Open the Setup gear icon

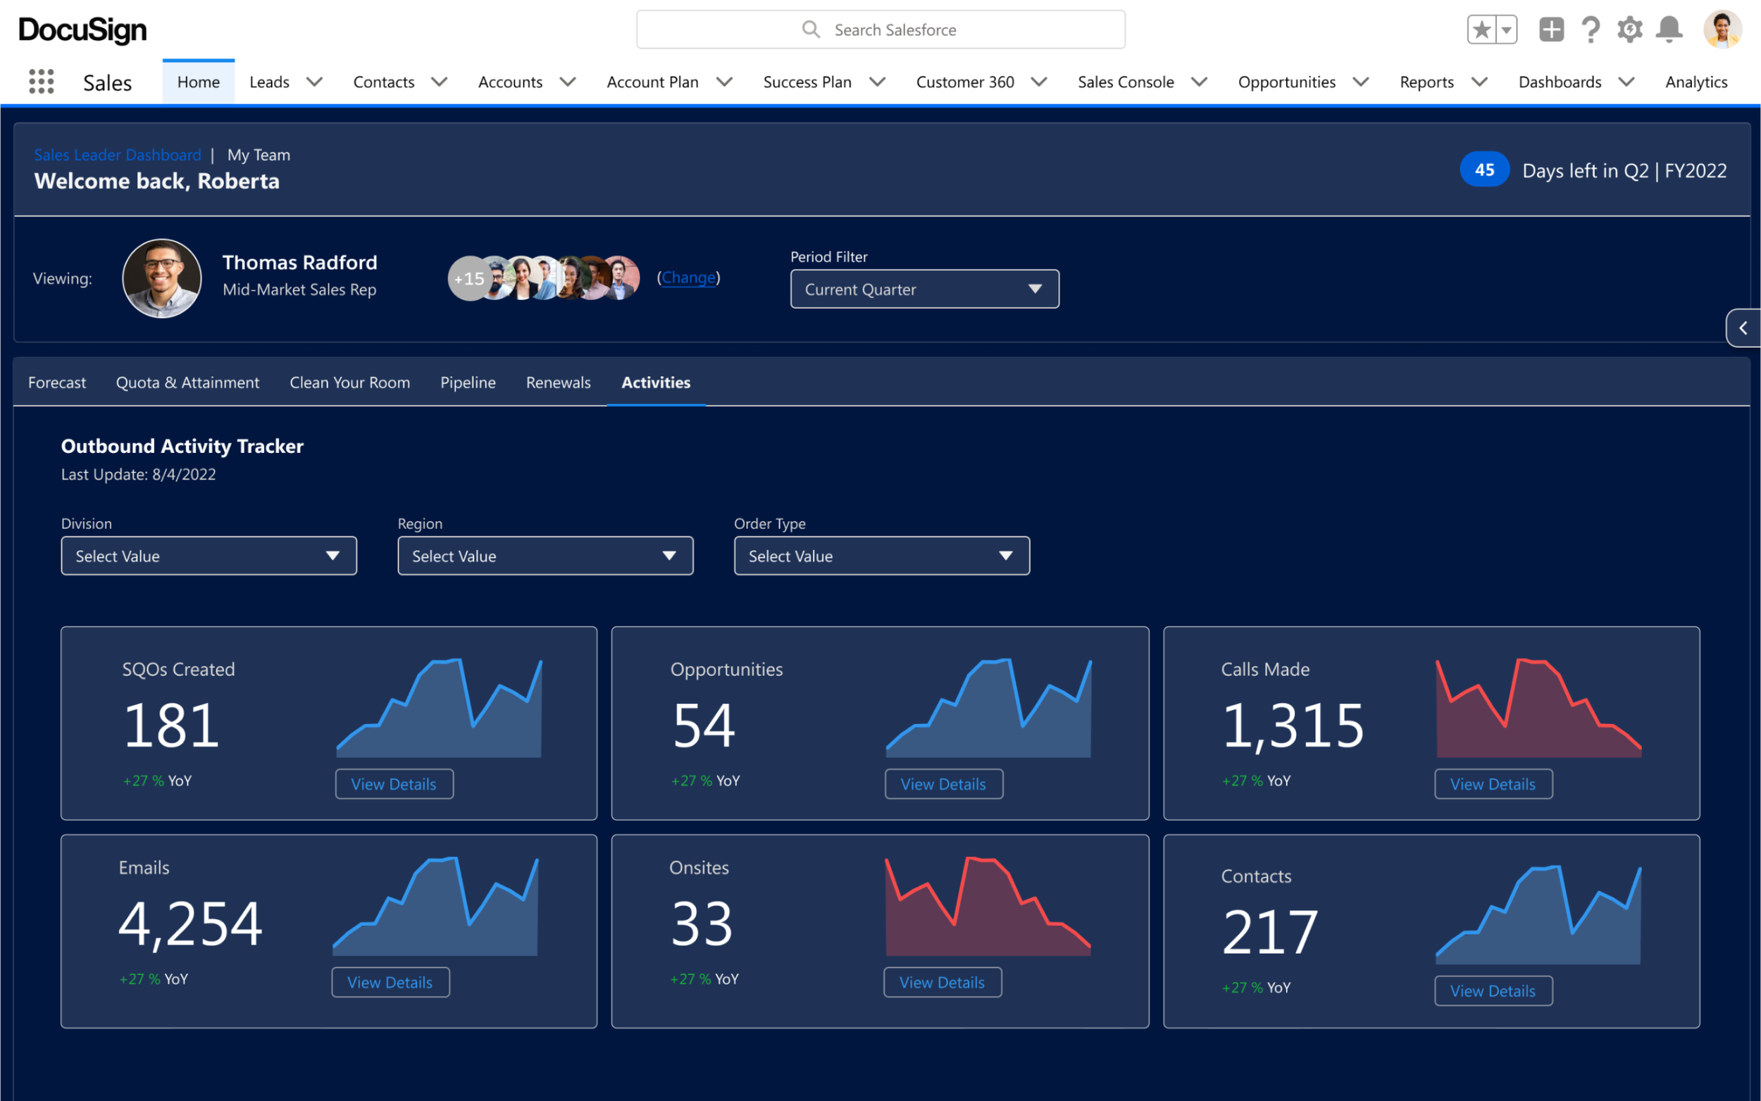tap(1629, 30)
